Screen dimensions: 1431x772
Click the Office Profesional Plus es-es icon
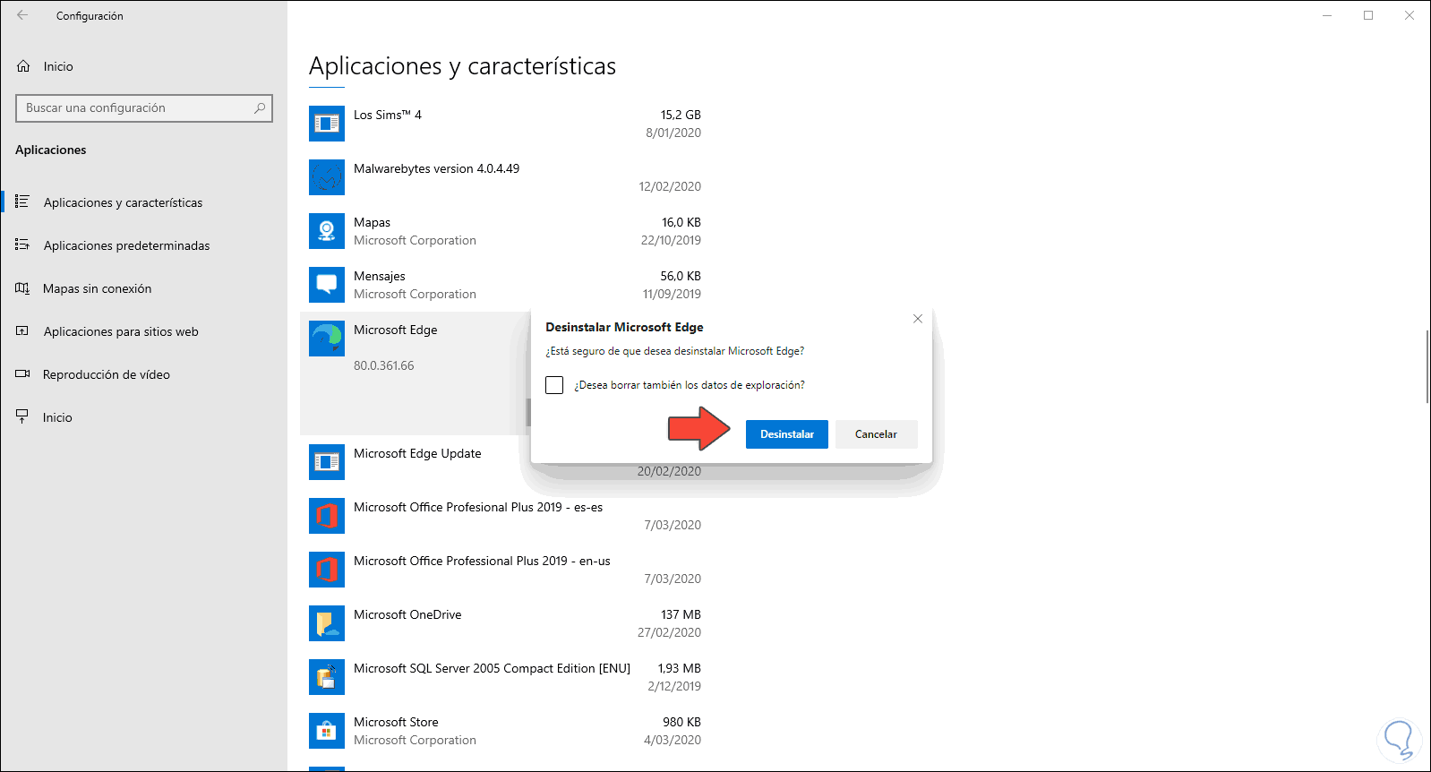[327, 516]
